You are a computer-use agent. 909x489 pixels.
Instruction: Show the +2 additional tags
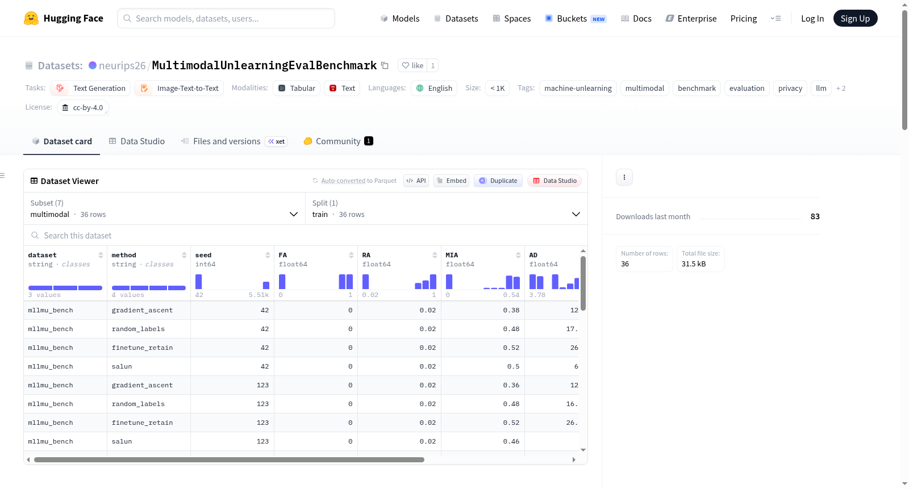coord(841,88)
